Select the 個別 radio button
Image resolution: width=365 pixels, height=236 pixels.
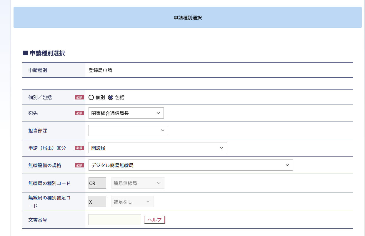tap(91, 97)
